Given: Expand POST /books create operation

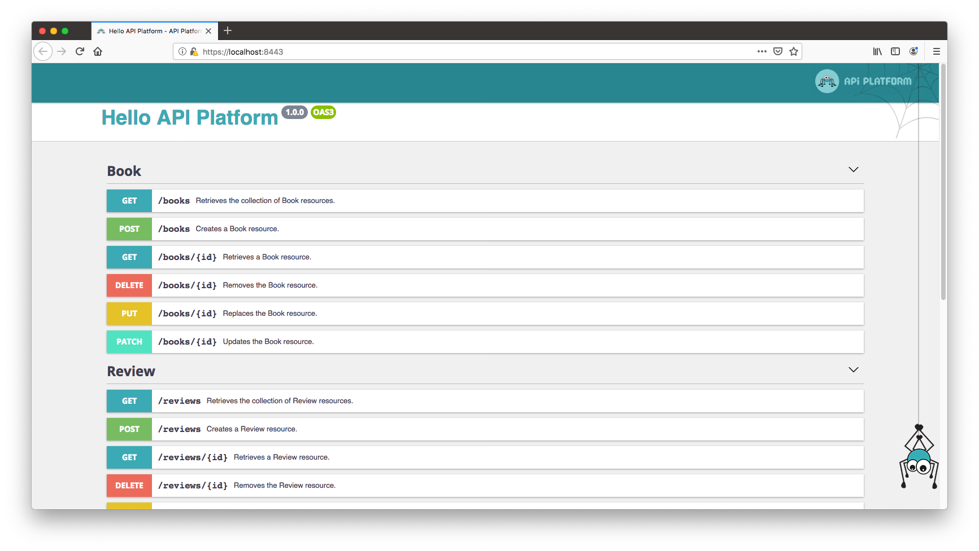Looking at the screenshot, I should (485, 229).
